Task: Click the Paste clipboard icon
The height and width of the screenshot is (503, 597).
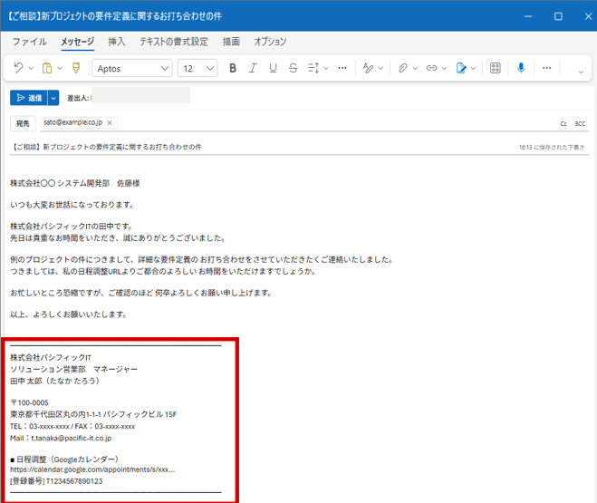Action: (x=47, y=68)
